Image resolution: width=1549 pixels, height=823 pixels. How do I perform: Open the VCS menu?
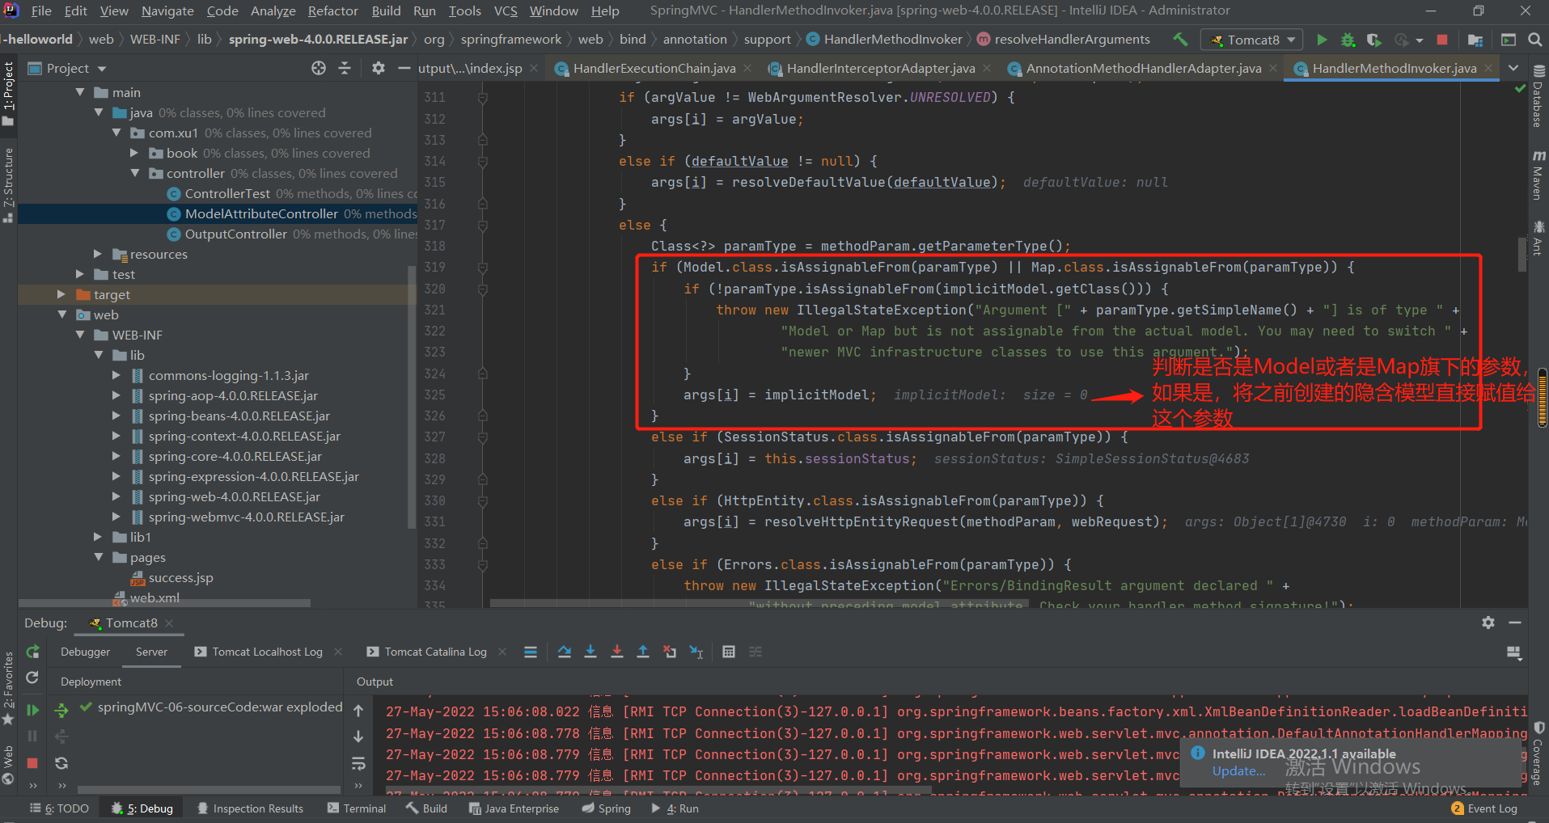click(506, 11)
